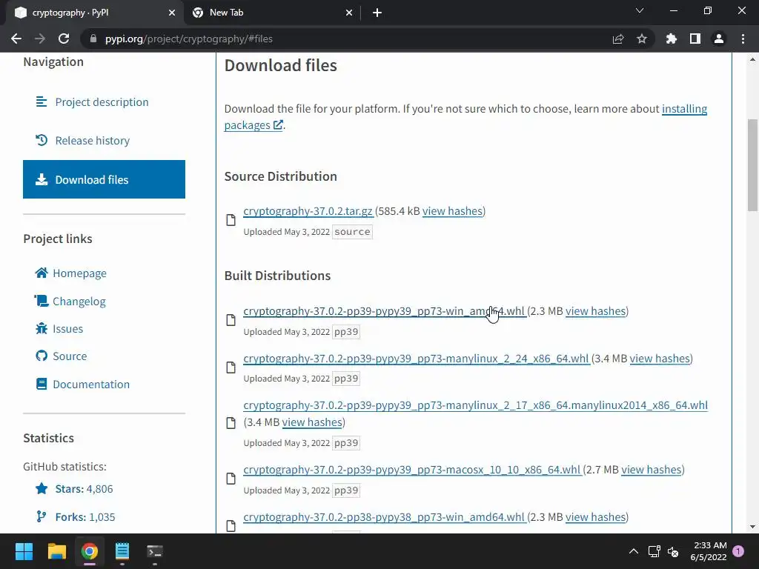Screen dimensions: 759x569
Task: Download the pp39 manylinux_2_17 manylinux2014 wheel
Action: click(x=475, y=405)
